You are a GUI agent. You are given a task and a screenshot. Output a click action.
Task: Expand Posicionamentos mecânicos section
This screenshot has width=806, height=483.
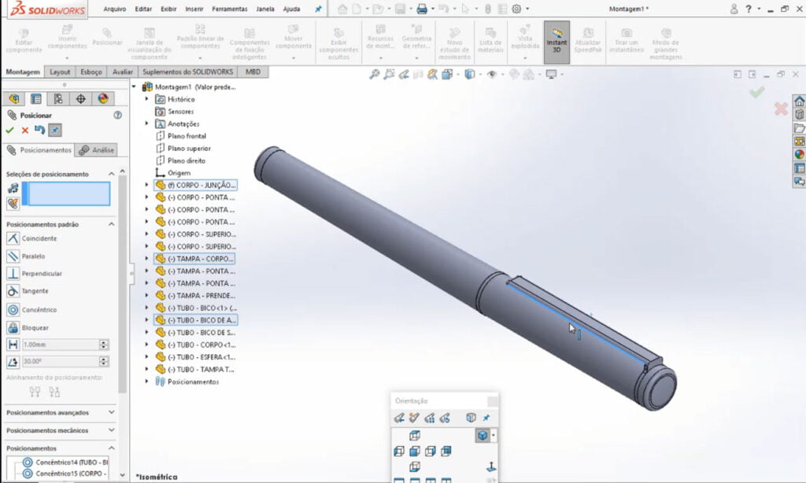click(x=112, y=430)
